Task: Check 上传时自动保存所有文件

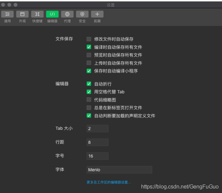Action: [x=89, y=63]
